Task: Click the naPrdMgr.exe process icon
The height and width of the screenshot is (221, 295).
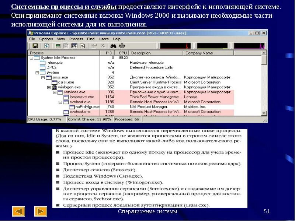Action: coord(72,107)
